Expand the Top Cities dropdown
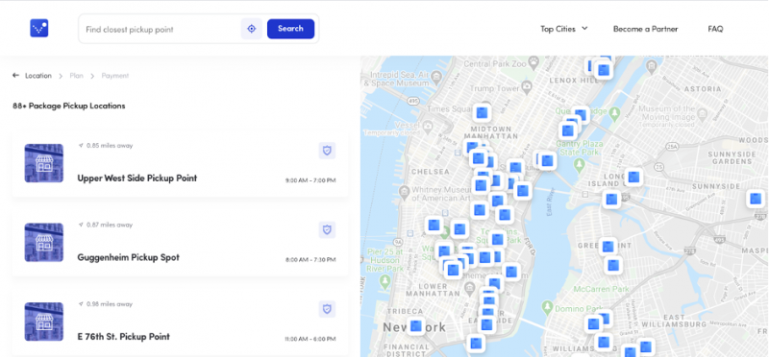The height and width of the screenshot is (357, 769). [563, 29]
